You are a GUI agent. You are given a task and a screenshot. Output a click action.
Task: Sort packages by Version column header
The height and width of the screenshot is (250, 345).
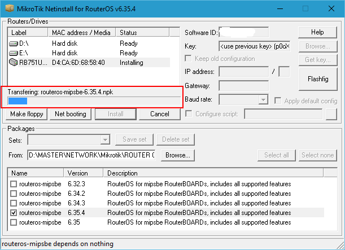[84, 173]
